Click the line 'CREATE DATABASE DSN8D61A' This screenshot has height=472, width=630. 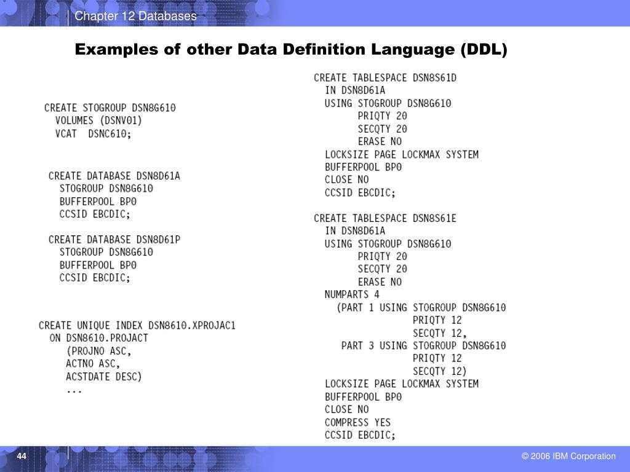[x=114, y=176]
